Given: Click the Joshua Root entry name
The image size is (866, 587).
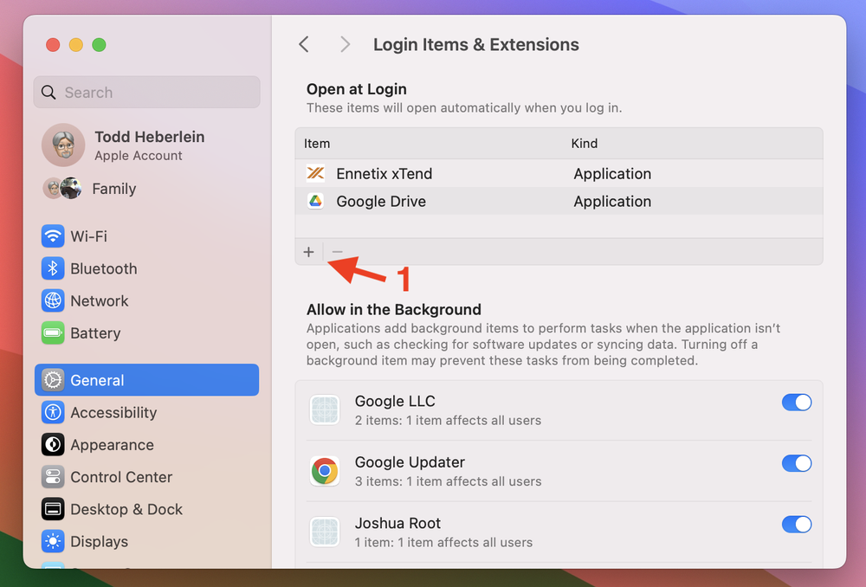Looking at the screenshot, I should pos(397,523).
